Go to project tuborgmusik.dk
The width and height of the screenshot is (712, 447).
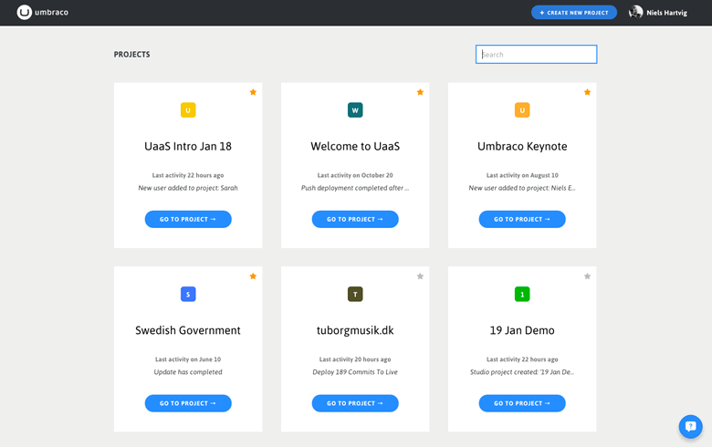coord(355,403)
